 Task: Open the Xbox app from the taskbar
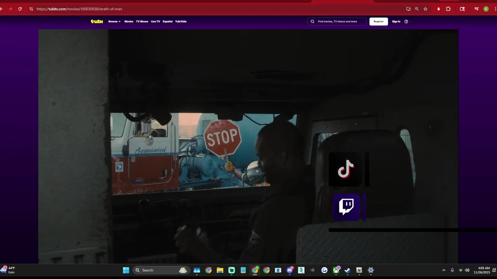(336, 270)
